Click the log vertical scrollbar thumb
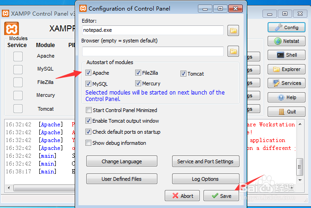 point(300,167)
